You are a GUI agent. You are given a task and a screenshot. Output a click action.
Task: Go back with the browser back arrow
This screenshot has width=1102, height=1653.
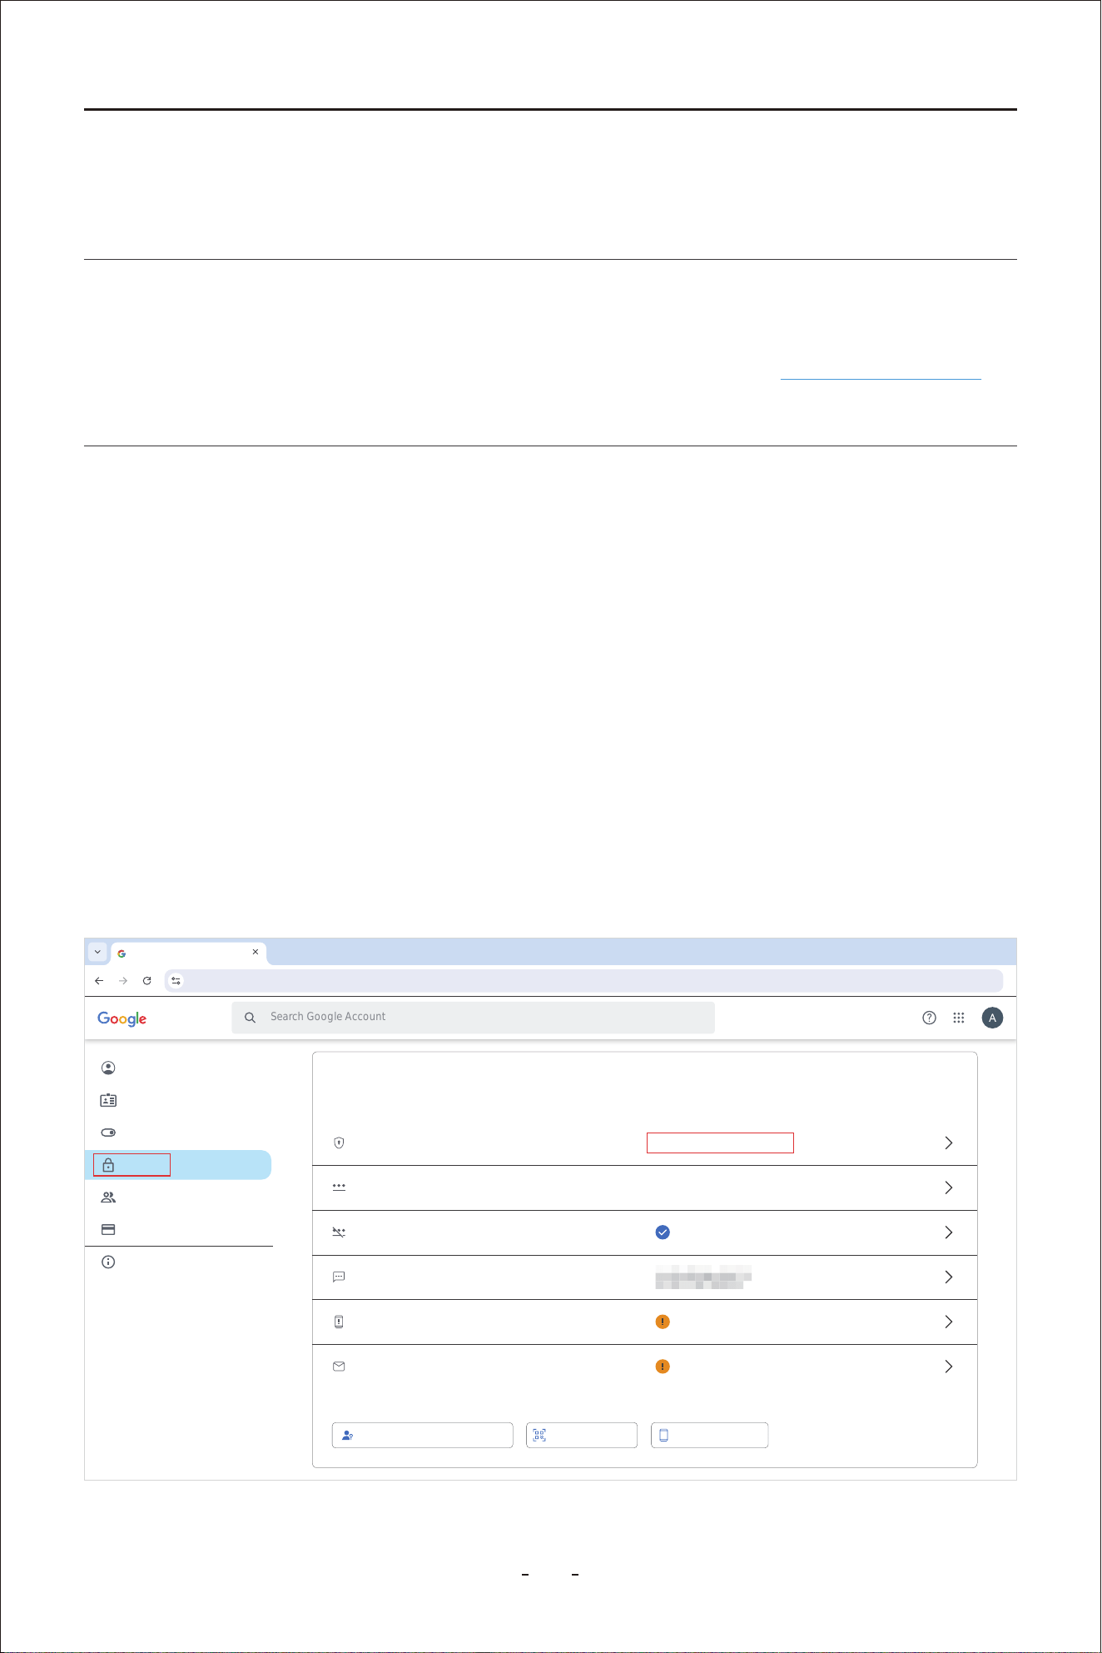click(x=99, y=981)
